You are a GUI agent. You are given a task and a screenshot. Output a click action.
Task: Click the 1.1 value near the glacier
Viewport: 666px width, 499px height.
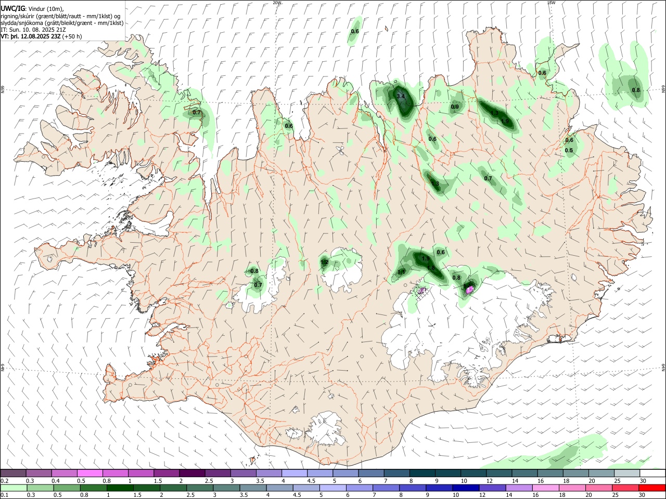[x=401, y=272]
